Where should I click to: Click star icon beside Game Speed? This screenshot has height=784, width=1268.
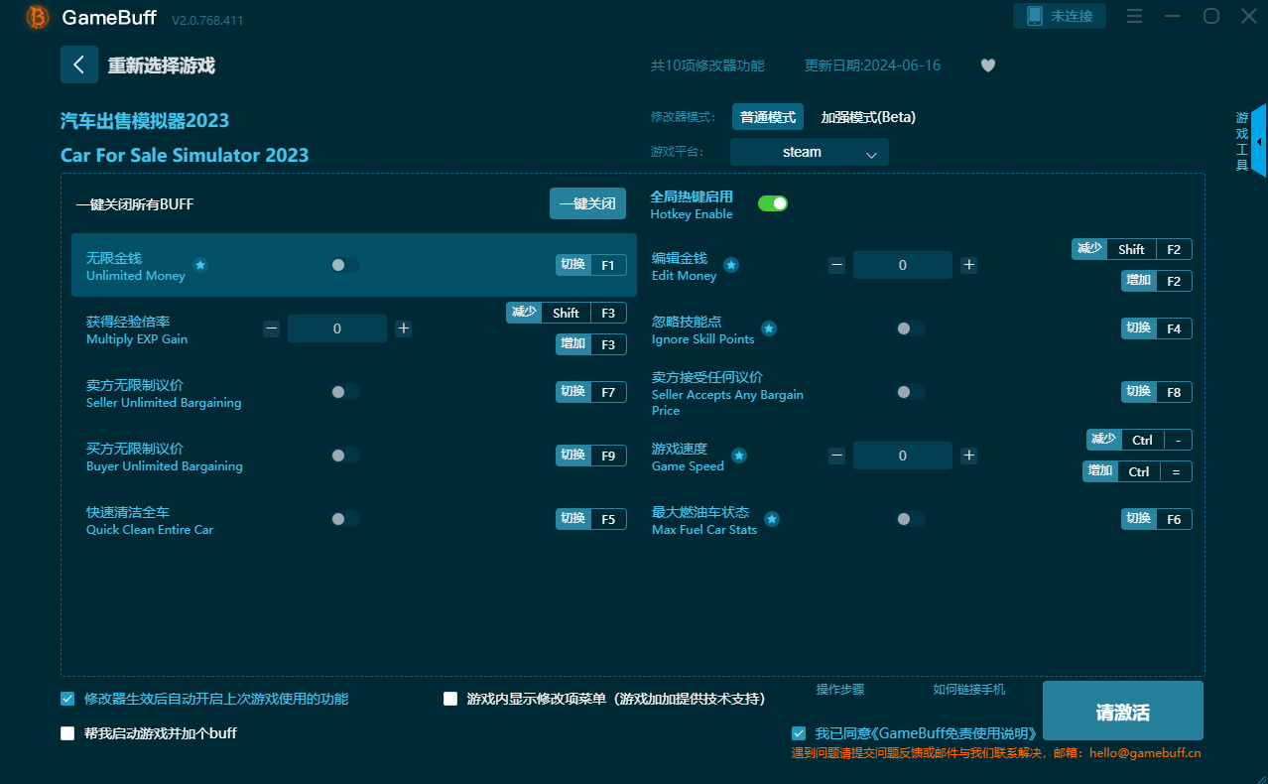click(x=739, y=456)
